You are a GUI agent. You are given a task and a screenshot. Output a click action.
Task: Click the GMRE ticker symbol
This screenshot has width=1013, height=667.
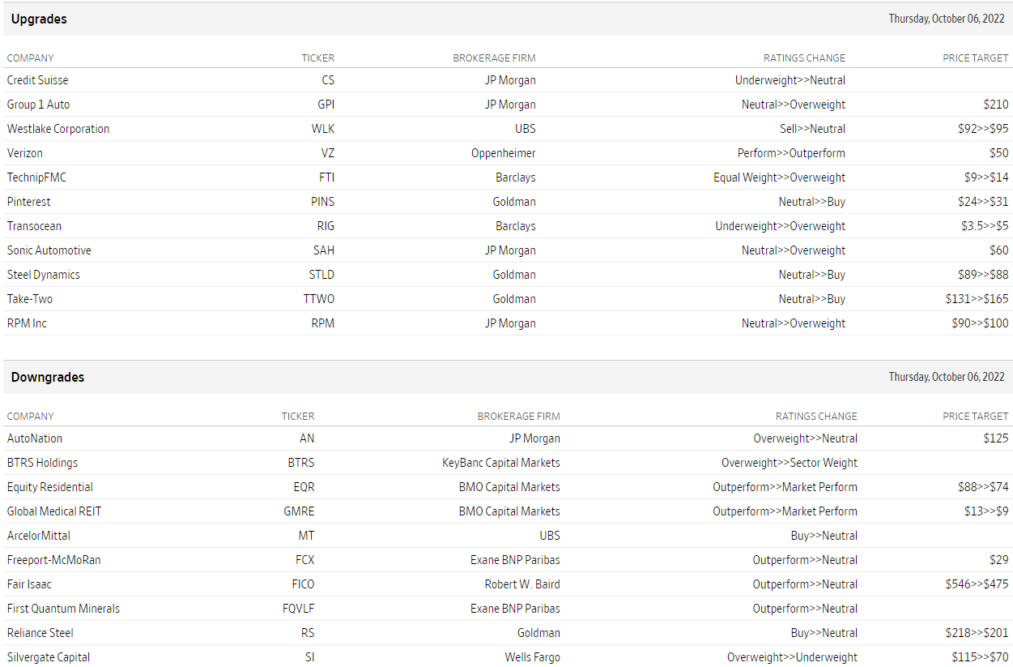pos(300,511)
